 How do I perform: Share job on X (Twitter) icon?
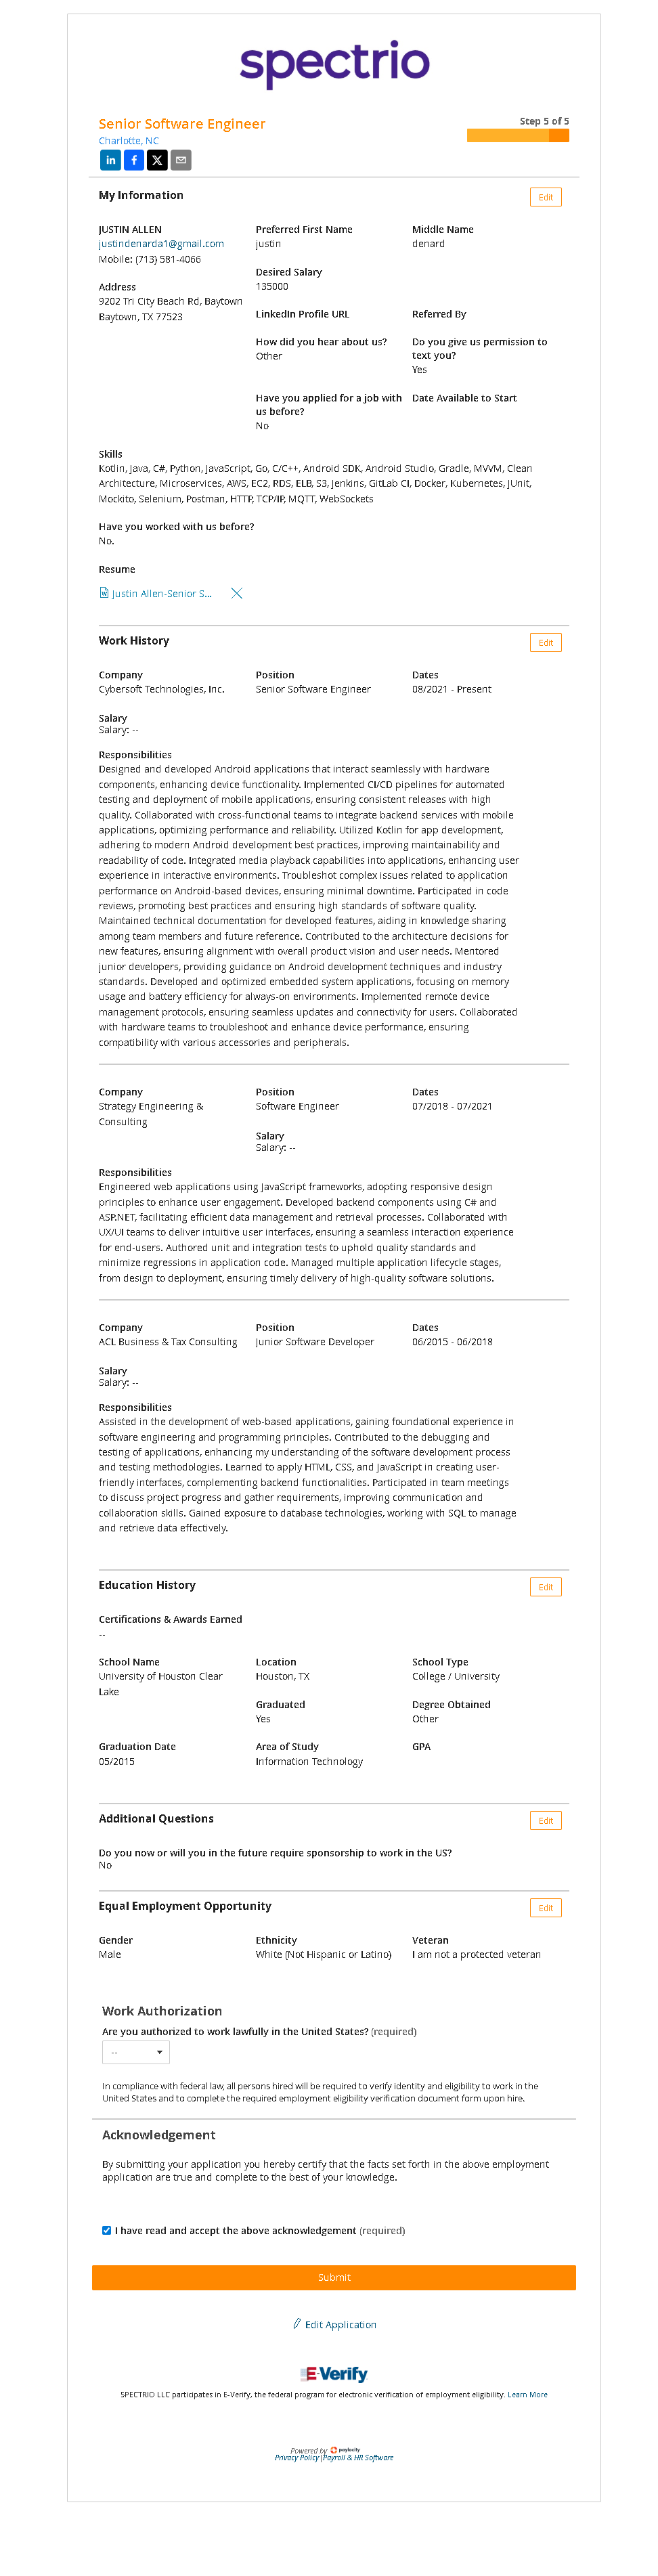pos(157,160)
